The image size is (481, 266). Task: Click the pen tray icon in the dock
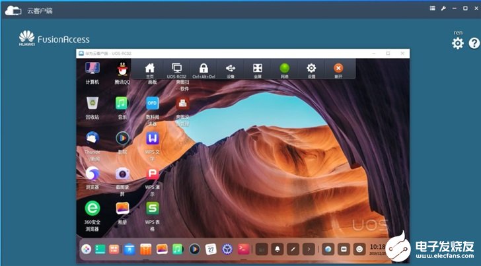click(x=293, y=249)
